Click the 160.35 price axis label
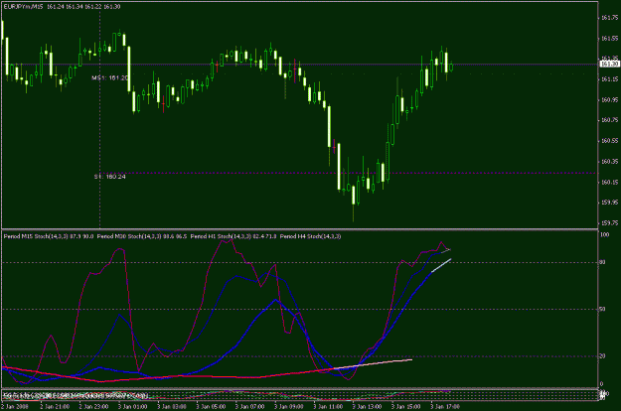Viewport: 621px width, 411px height. point(609,162)
